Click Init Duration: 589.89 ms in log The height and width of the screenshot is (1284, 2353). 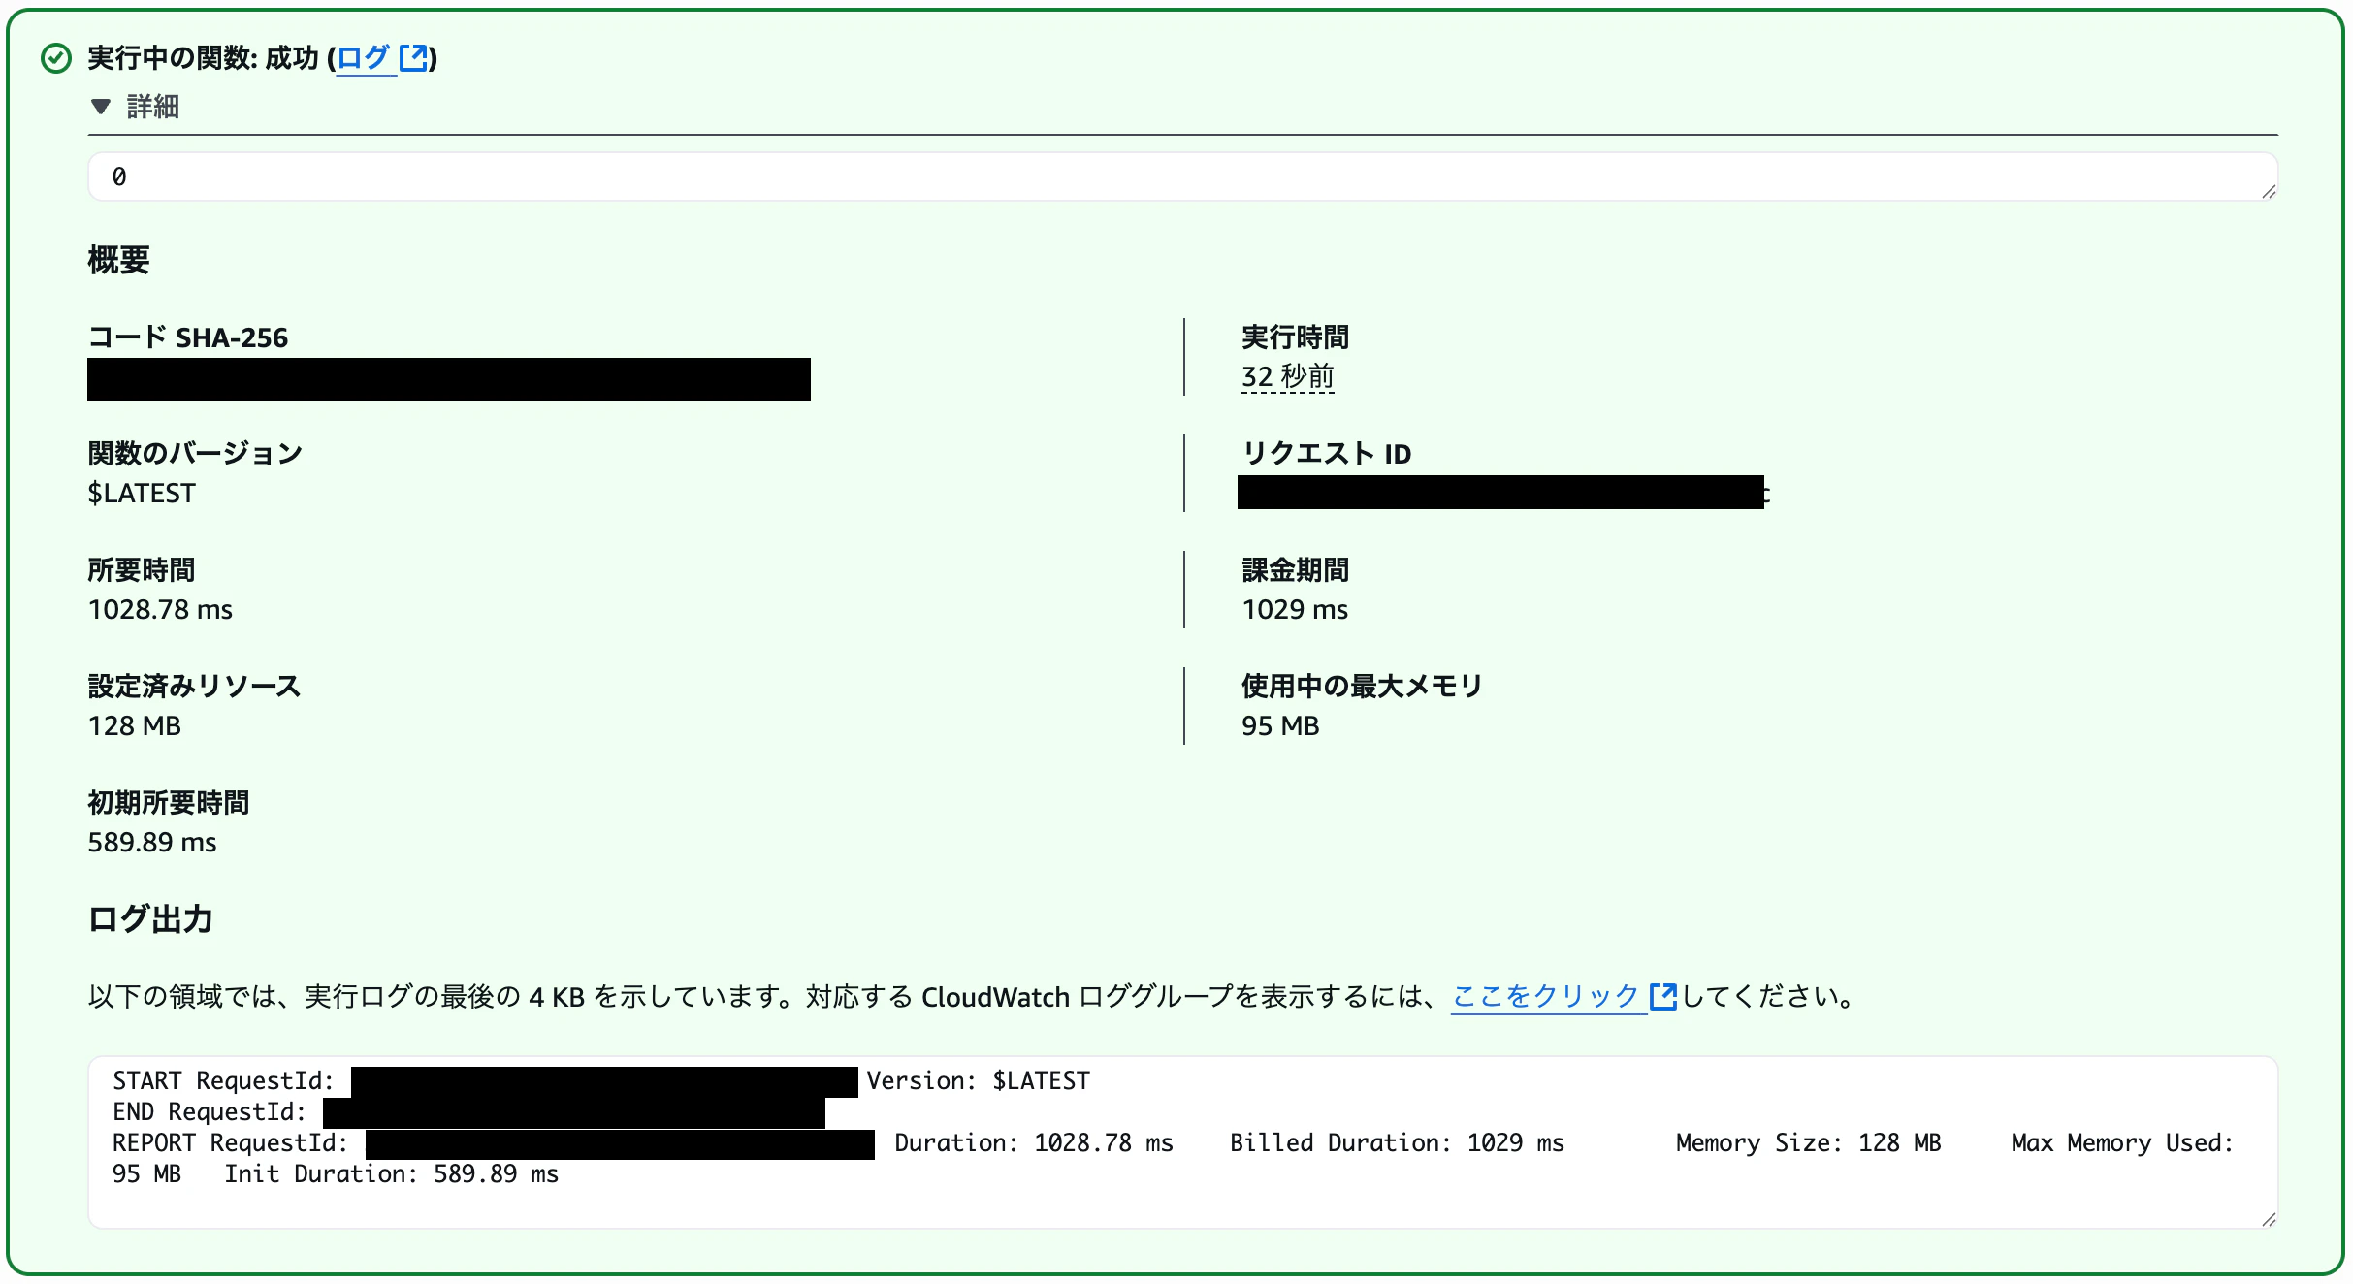tap(392, 1173)
